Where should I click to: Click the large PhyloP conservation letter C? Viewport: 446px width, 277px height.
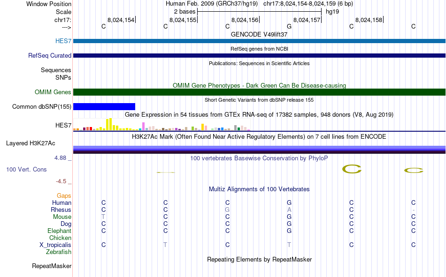352,169
